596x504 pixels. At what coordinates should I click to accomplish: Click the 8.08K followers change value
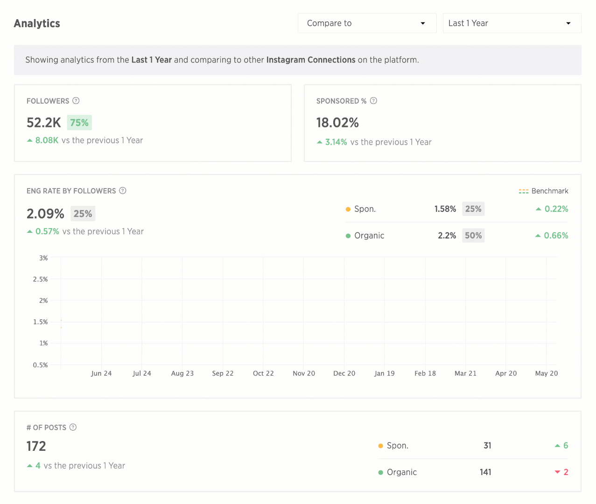coord(47,140)
